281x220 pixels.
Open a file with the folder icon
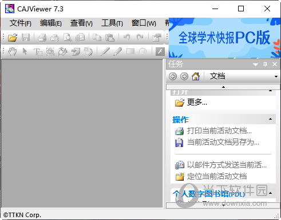pyautogui.click(x=13, y=37)
